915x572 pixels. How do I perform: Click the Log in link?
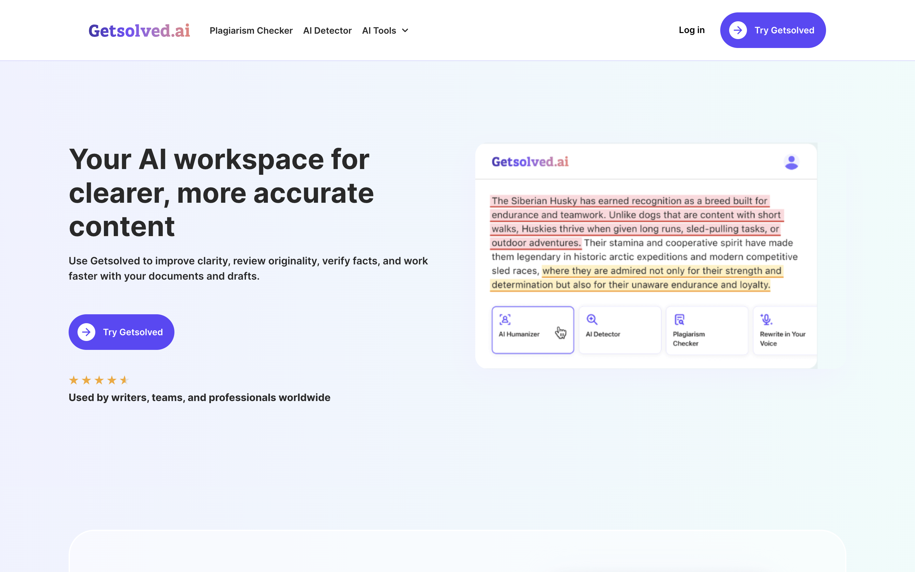pyautogui.click(x=691, y=30)
